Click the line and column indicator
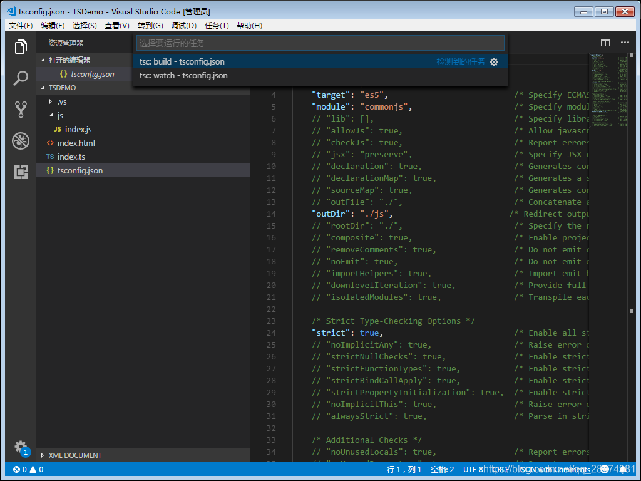Screen dimensions: 641x481 [x=404, y=470]
